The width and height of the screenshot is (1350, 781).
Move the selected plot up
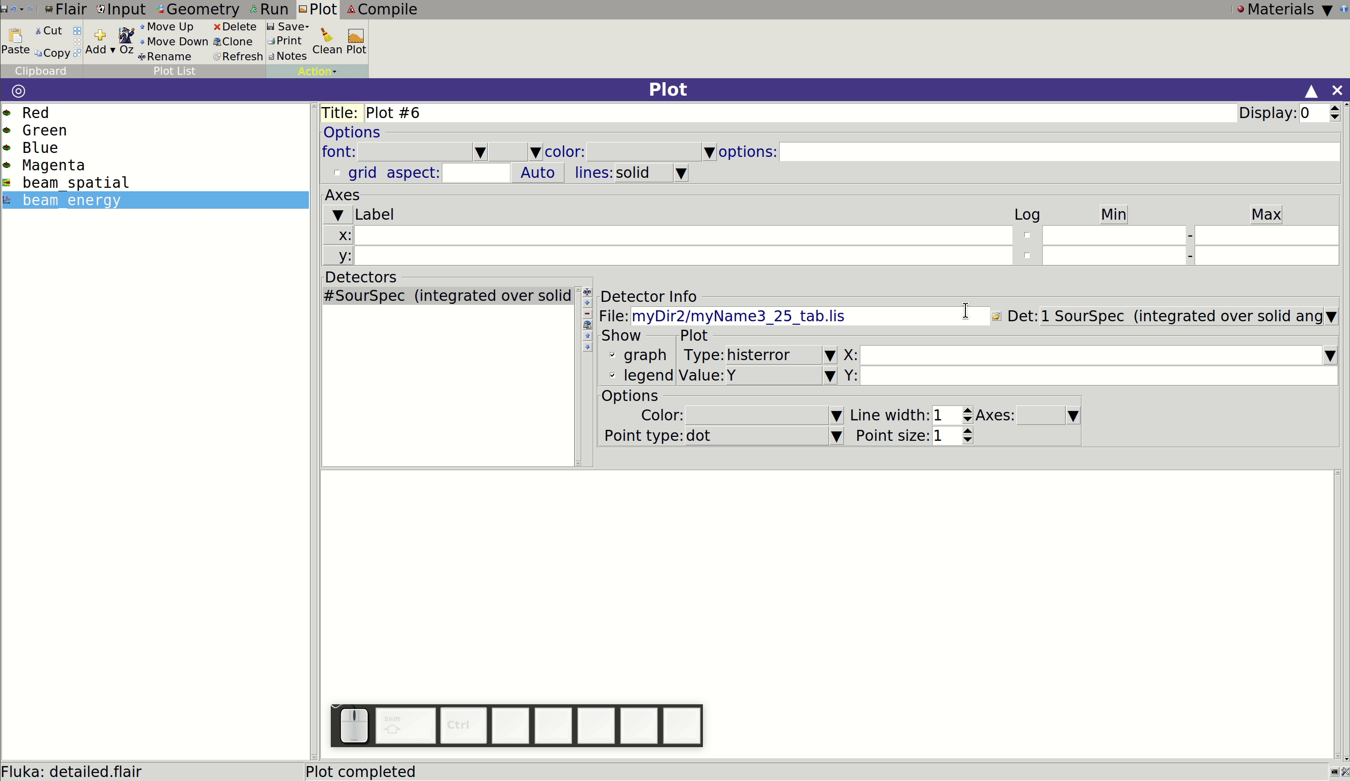pyautogui.click(x=166, y=27)
